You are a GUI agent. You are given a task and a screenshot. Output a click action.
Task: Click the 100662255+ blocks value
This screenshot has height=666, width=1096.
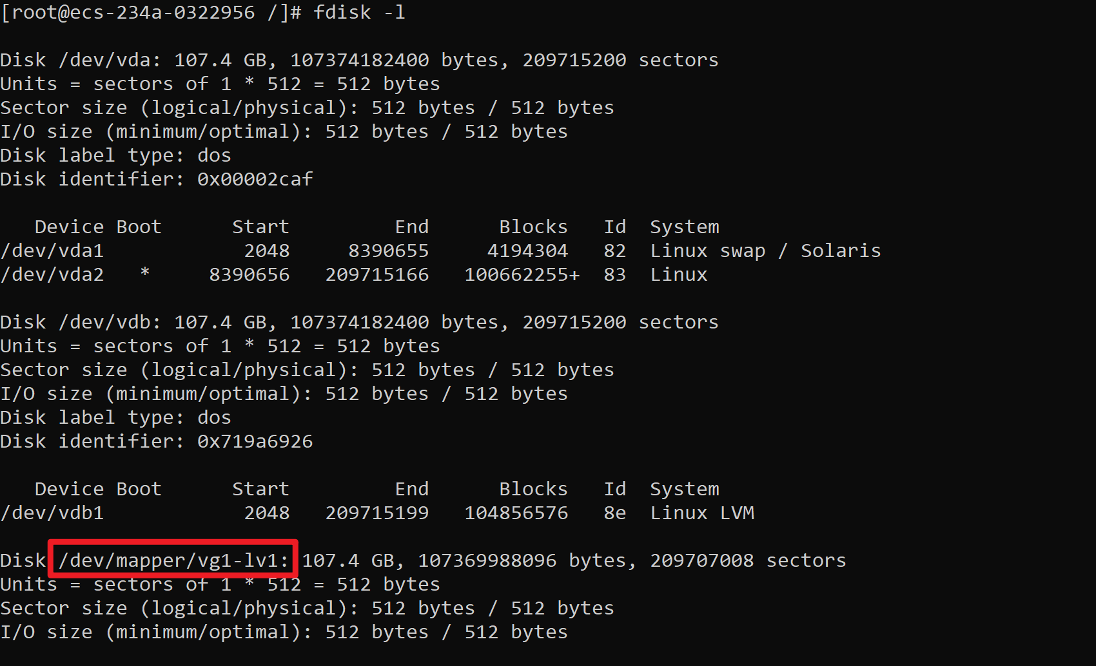(x=522, y=274)
